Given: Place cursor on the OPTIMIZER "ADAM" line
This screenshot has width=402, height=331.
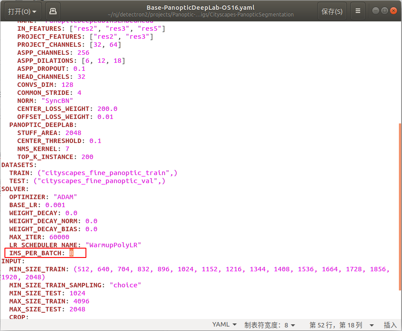Looking at the screenshot, I should (x=65, y=197).
